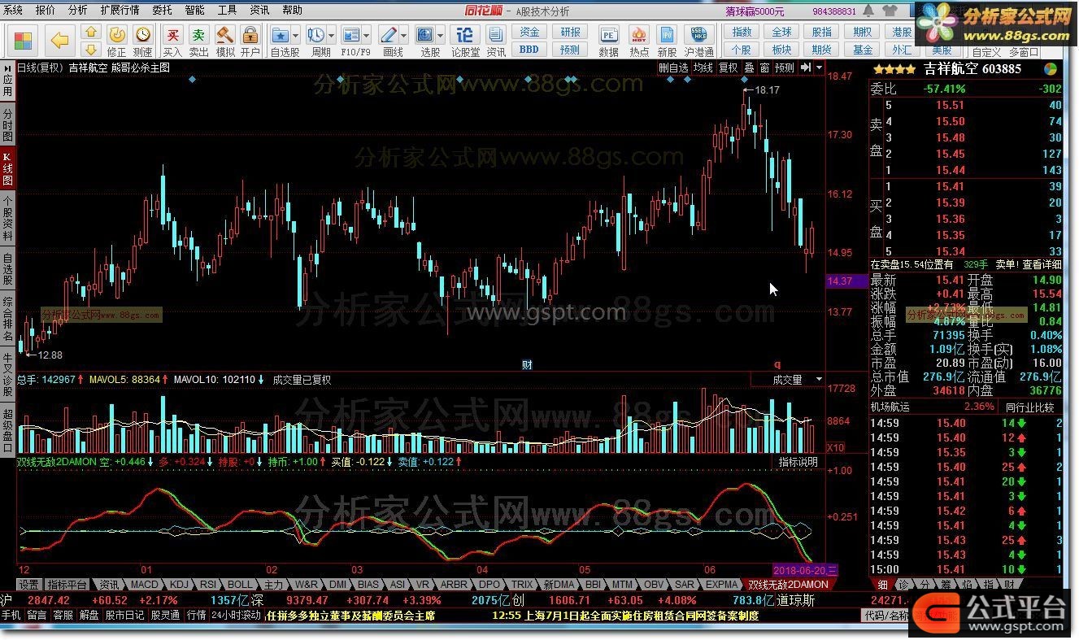Switch to the BOLL indicator tab

click(240, 585)
